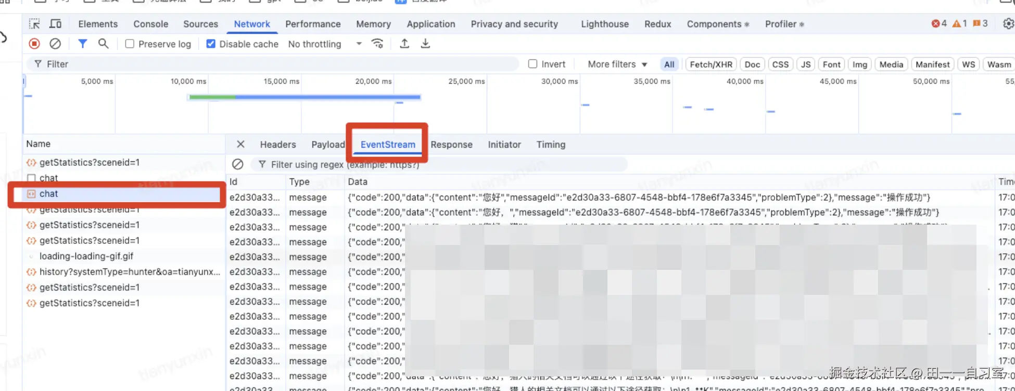This screenshot has height=391, width=1015.
Task: Filter requests by CSS
Action: tap(780, 64)
